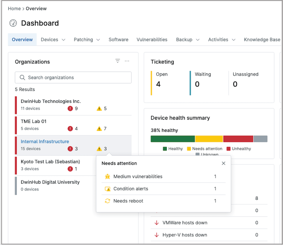The image size is (283, 245).
Task: Click the Needs reboot refresh icon
Action: click(107, 201)
